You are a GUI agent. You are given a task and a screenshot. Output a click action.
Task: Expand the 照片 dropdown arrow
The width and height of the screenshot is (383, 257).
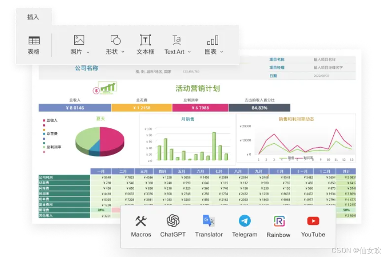[x=88, y=52]
